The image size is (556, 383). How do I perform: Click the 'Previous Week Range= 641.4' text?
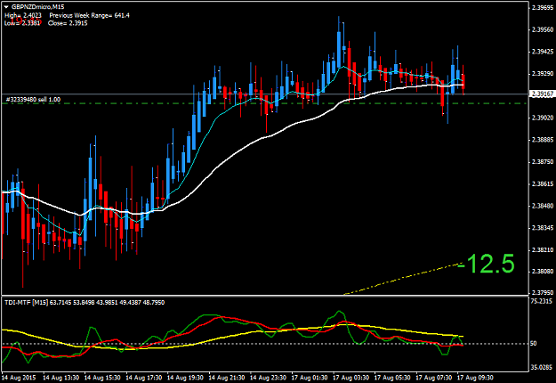click(89, 15)
